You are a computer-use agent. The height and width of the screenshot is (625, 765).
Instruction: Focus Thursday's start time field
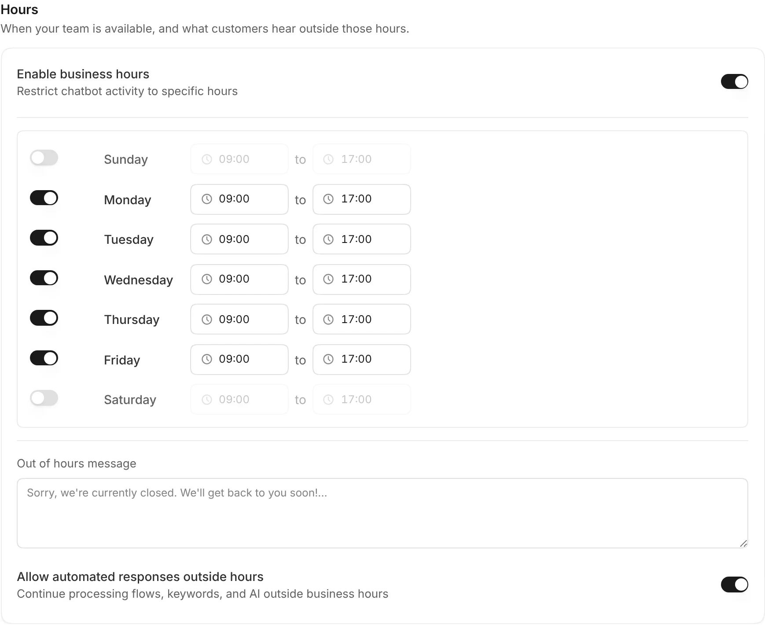239,319
